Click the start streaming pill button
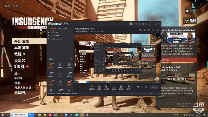This screenshot has height=117, width=208. coord(154,87)
